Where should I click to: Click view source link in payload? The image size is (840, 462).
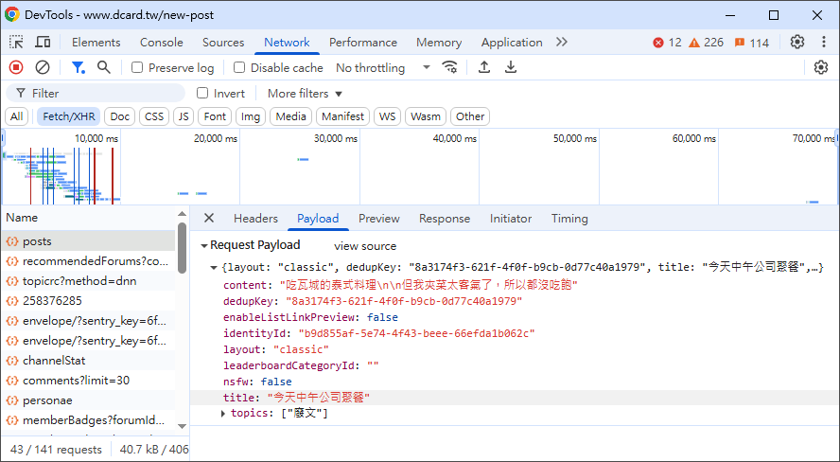point(365,246)
